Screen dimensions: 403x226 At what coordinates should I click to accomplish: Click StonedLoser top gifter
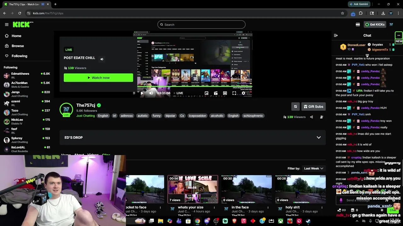(x=356, y=45)
